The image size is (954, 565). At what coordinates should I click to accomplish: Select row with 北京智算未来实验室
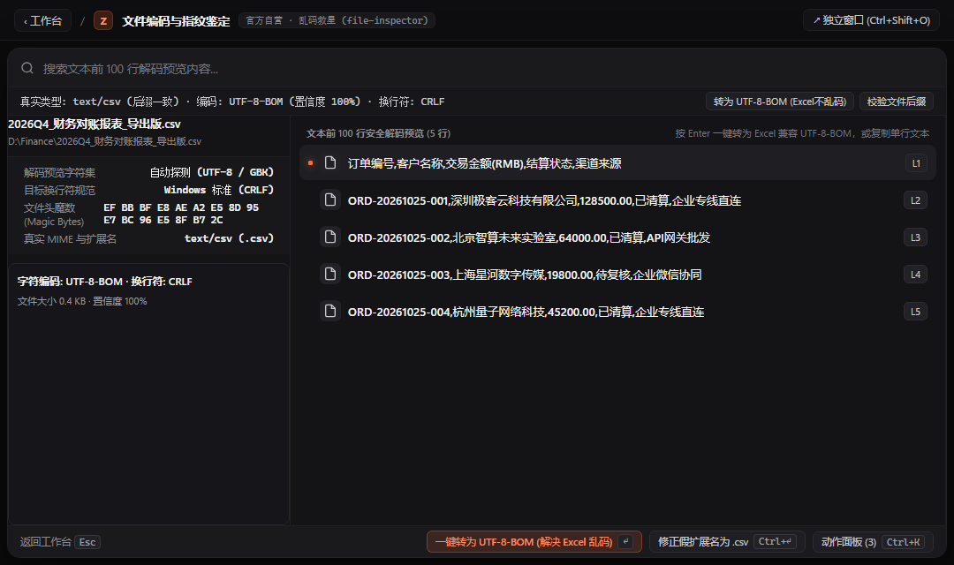pos(617,237)
